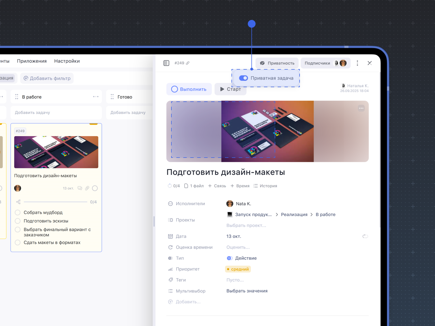Copy task link icon next to #249
Screen dimensions: 435x326
coord(188,63)
